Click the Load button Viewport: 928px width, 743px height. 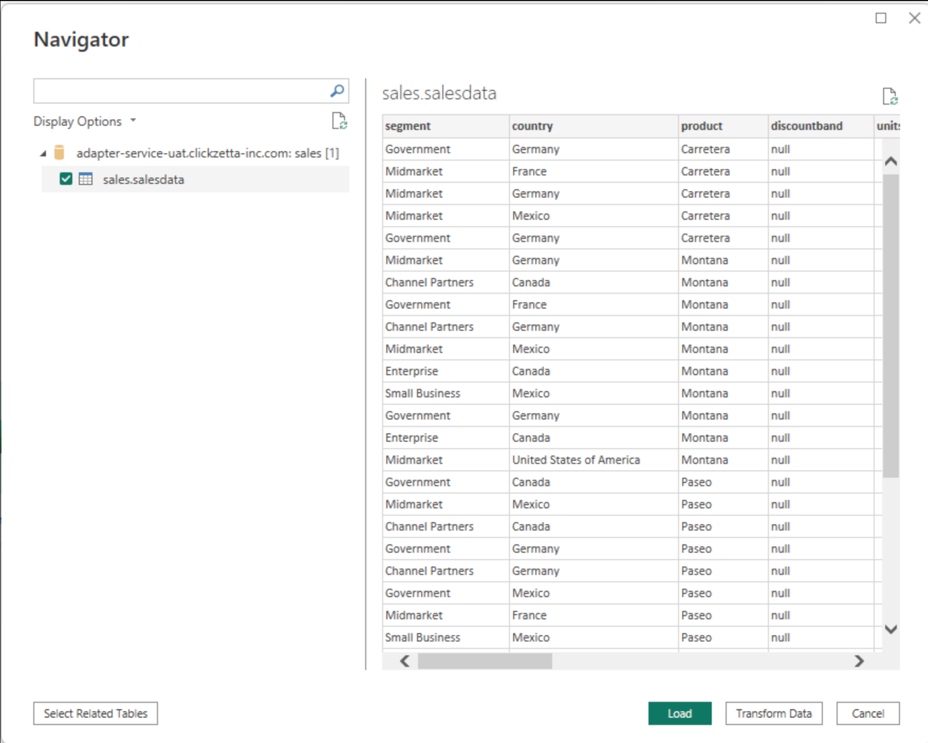[680, 713]
